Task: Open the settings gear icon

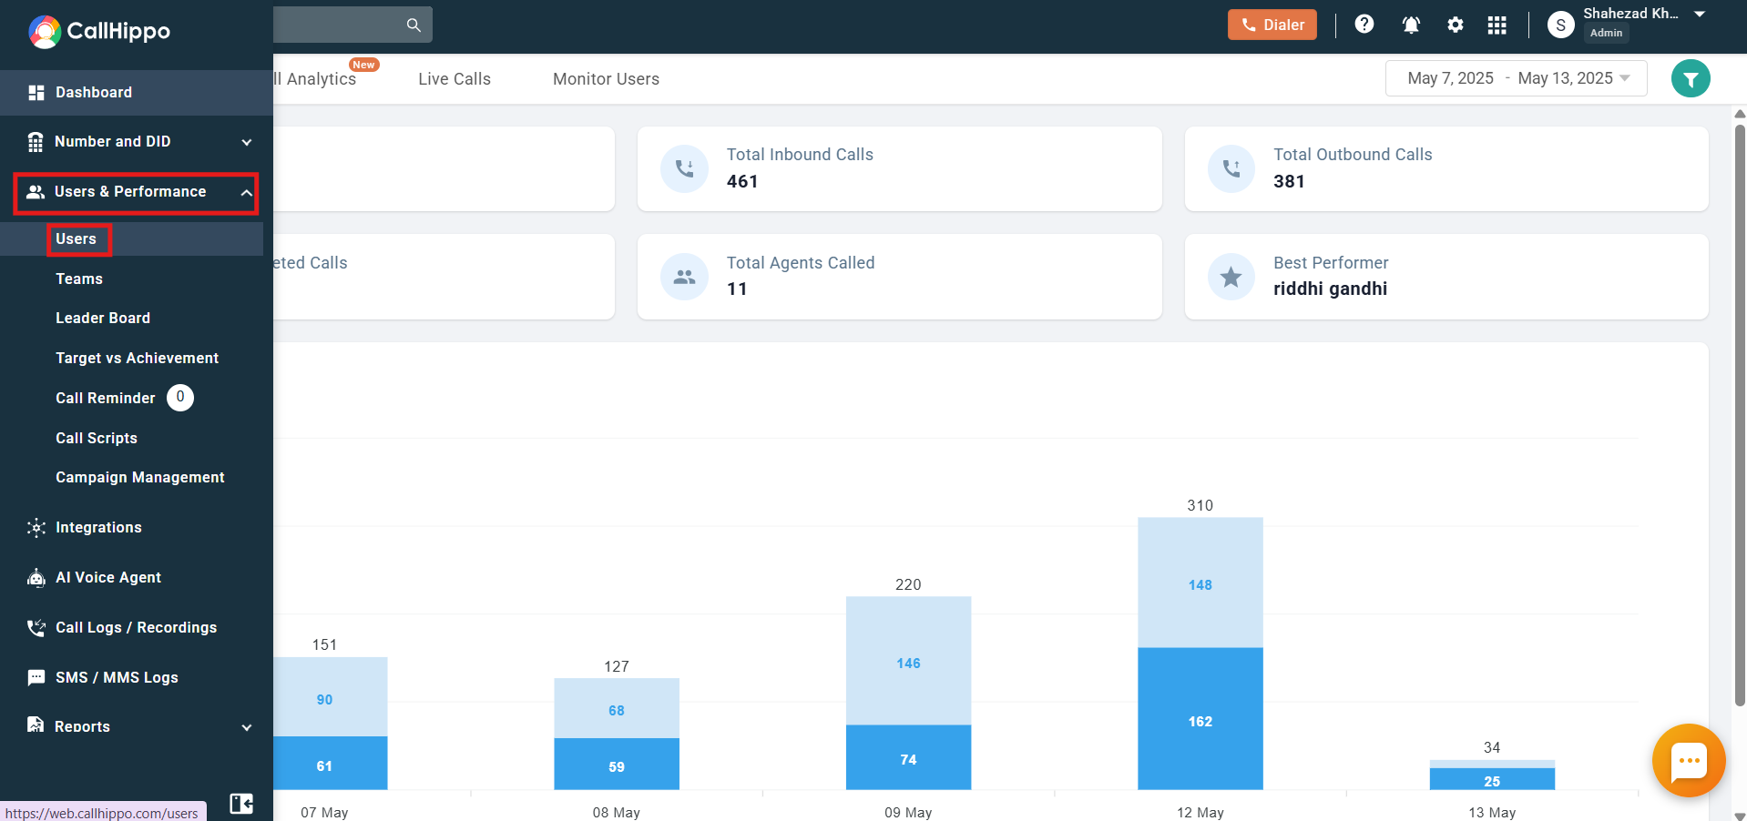Action: (x=1456, y=25)
